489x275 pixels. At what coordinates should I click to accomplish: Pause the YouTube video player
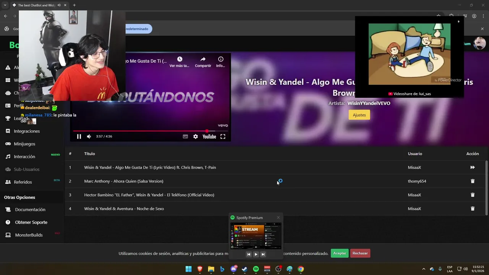[x=79, y=136]
